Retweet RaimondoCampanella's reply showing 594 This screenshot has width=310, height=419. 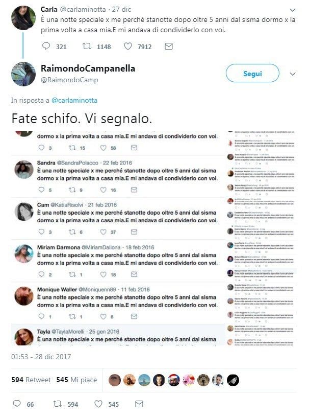[58, 404]
